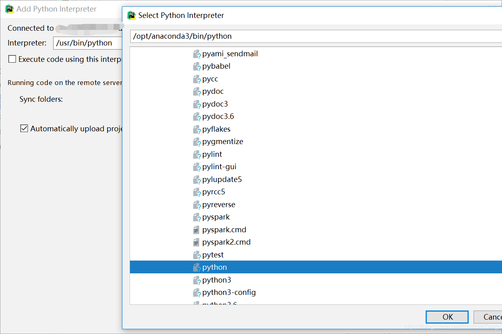Click the pycc file icon
This screenshot has width=502, height=334.
point(197,79)
